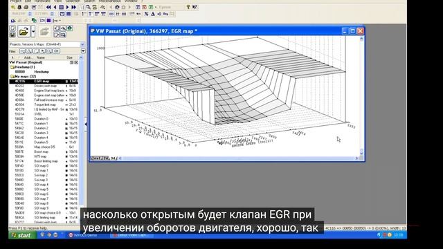Click the 'Size' column header in map list

pos(69,57)
